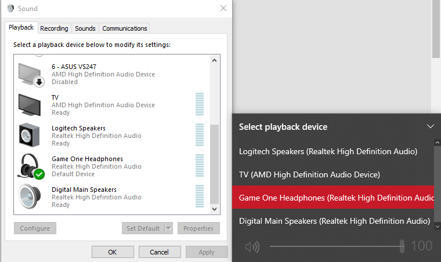Open the Communications tab
This screenshot has height=262, width=441.
124,28
